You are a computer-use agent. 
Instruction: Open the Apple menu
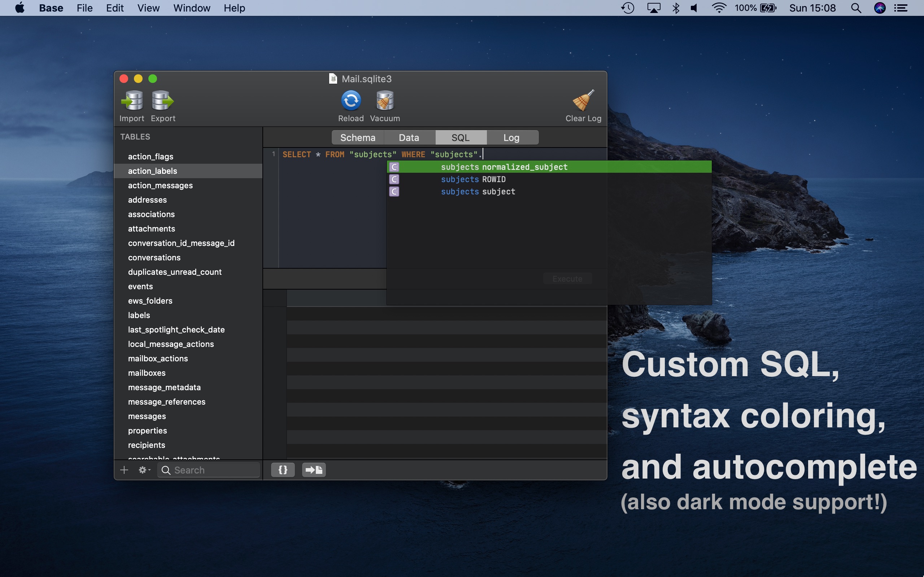coord(20,8)
